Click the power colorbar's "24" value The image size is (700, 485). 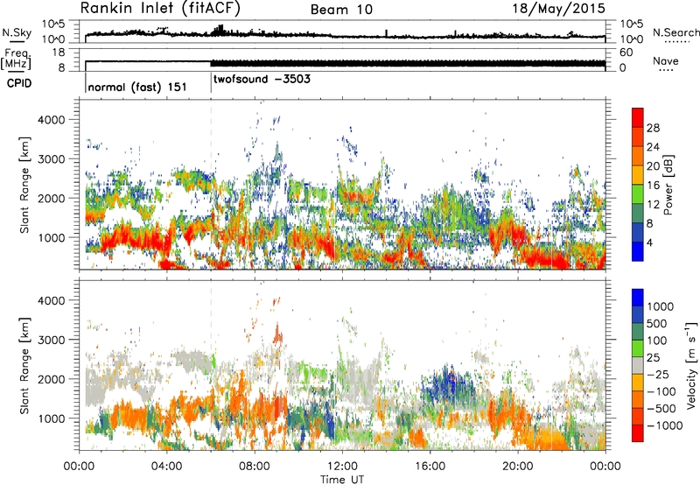(653, 147)
